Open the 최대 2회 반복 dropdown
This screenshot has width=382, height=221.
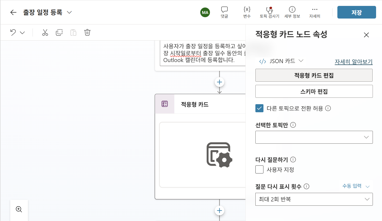[314, 199]
